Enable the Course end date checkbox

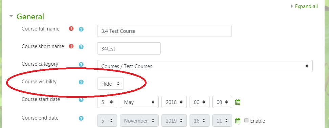click(x=246, y=121)
